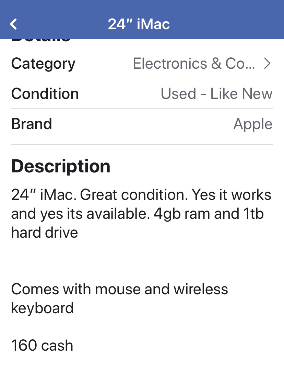Viewport: 284px width, 374px height.
Task: Select the Category row label
Action: pyautogui.click(x=43, y=64)
